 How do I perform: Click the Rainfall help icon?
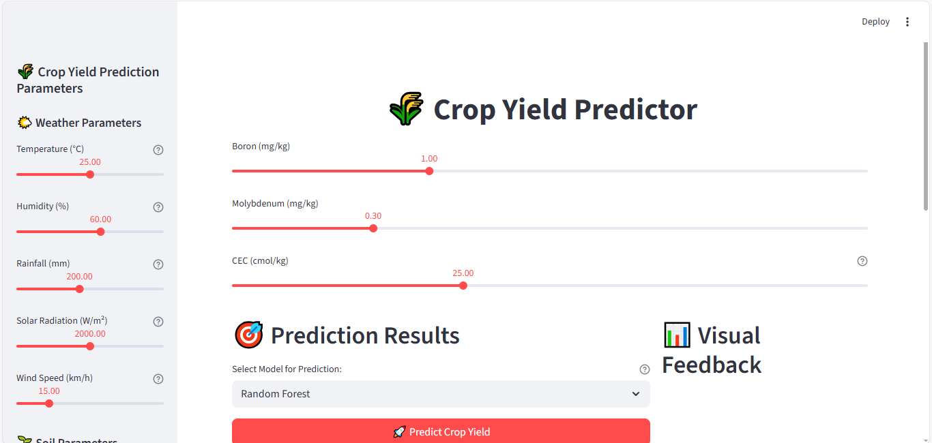(x=158, y=264)
